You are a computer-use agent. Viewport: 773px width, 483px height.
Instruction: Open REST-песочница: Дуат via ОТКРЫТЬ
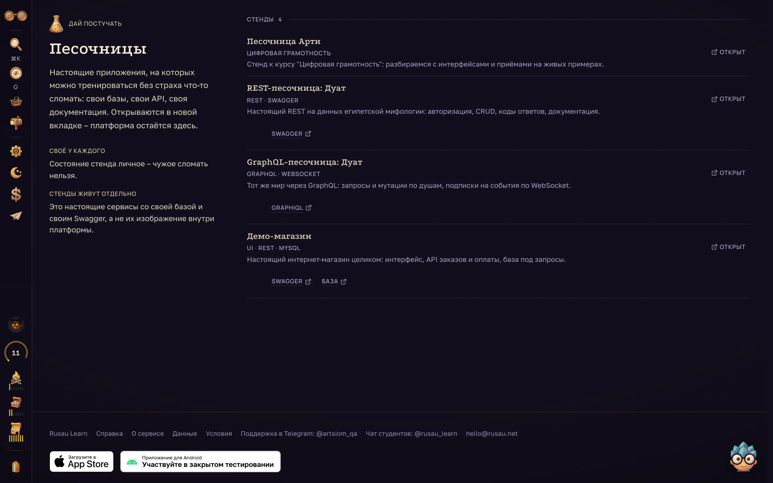(728, 99)
